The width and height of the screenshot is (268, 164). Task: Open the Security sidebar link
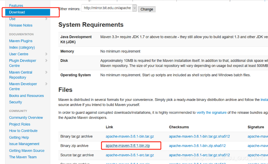(16, 102)
